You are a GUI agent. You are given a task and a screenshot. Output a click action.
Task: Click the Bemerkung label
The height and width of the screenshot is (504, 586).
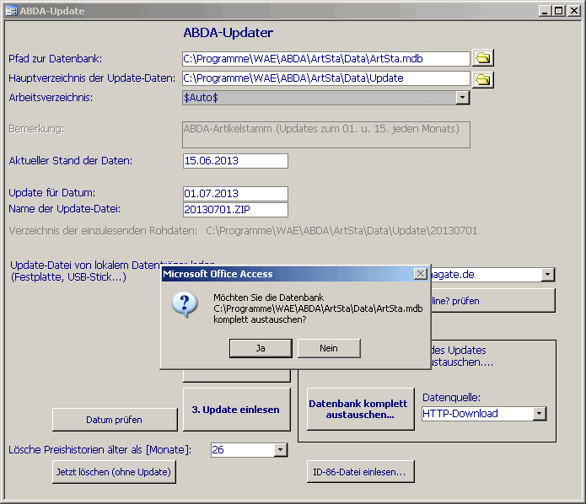click(36, 128)
